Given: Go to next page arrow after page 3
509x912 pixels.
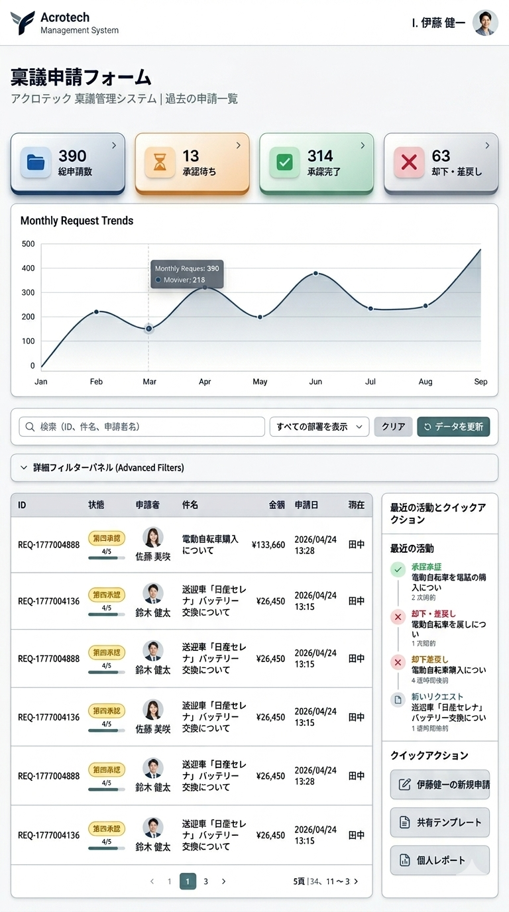Looking at the screenshot, I should pos(223,882).
